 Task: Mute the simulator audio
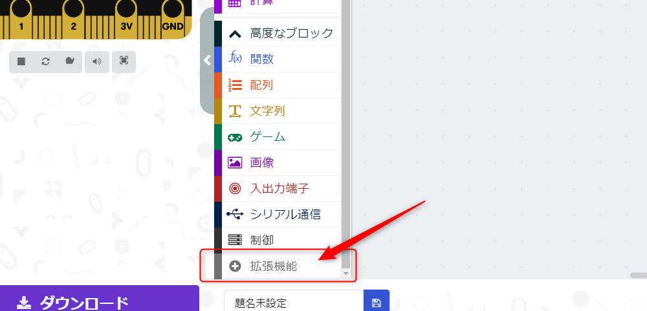point(97,61)
